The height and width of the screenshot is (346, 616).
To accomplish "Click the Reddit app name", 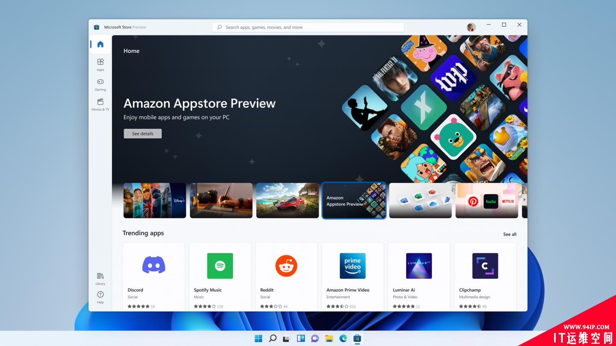I will [267, 290].
